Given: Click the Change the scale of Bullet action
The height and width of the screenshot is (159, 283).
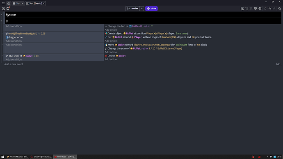Looking at the screenshot, I should 144,48.
